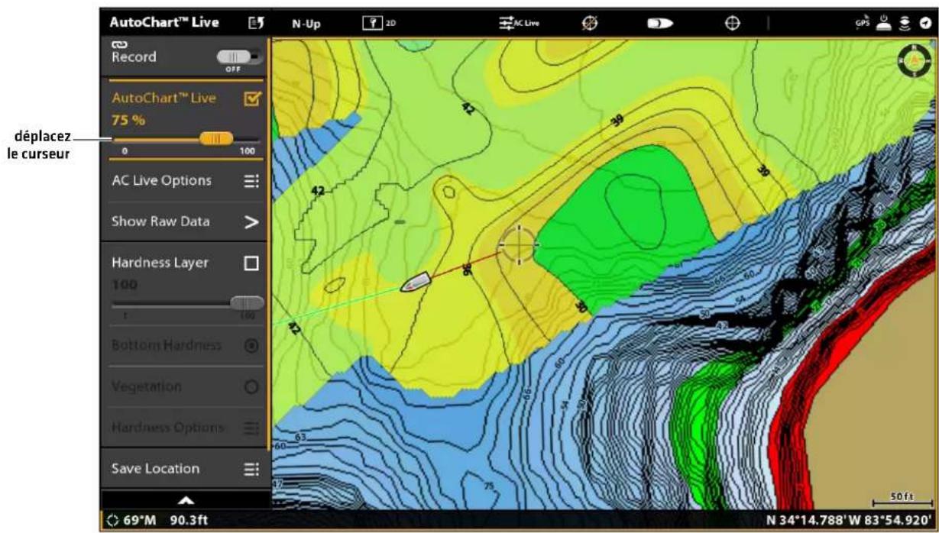Screen dimensions: 939x533
Task: Click the boat icon on the chart
Action: [417, 283]
